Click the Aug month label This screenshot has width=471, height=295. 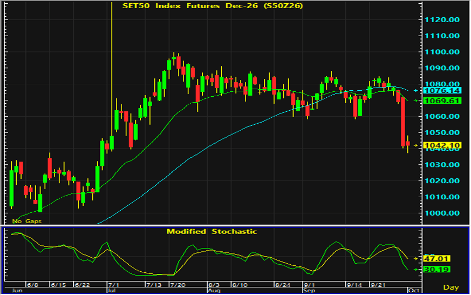214,291
